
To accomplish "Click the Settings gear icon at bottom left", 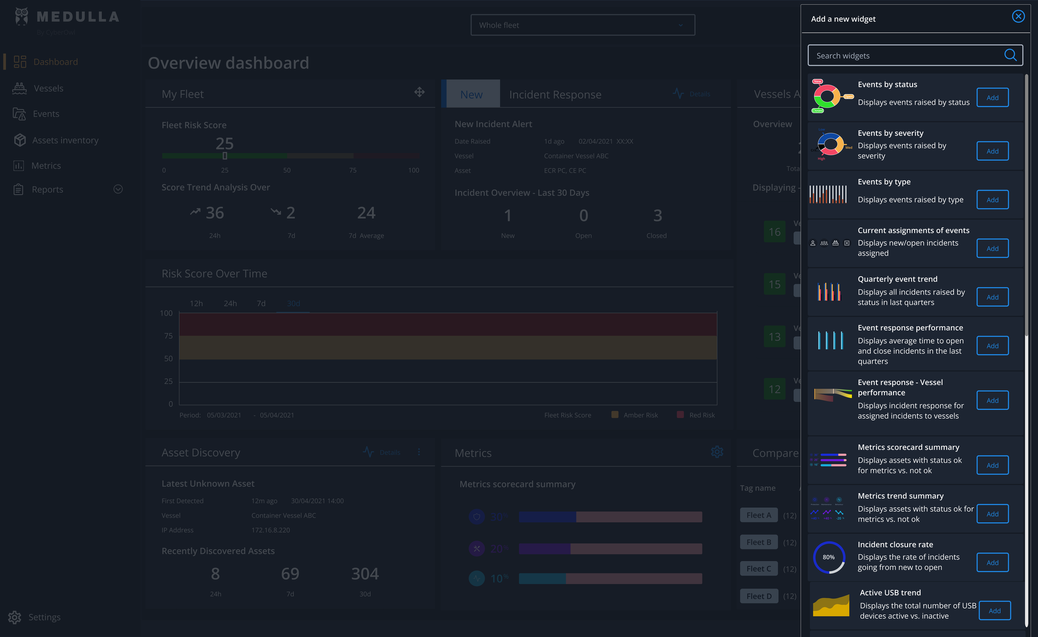I will coord(14,617).
